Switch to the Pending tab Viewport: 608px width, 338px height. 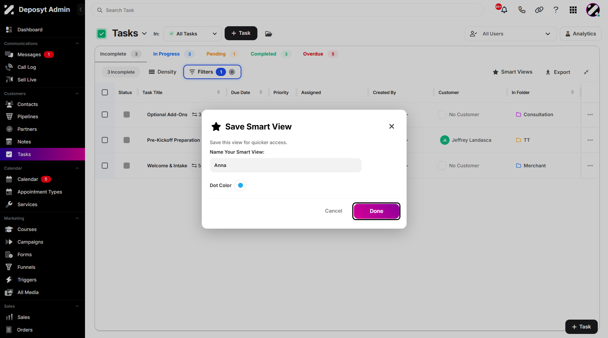[x=222, y=54]
